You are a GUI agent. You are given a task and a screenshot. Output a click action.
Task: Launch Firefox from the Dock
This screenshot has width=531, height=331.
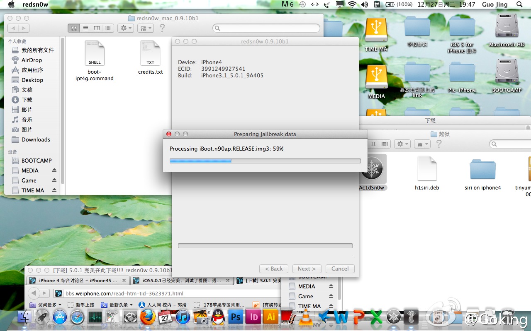pyautogui.click(x=147, y=317)
